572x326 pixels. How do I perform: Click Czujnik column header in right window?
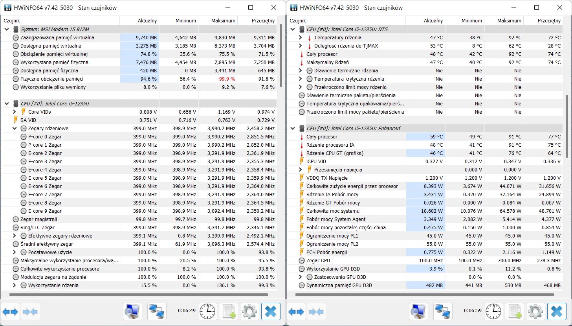coord(346,20)
